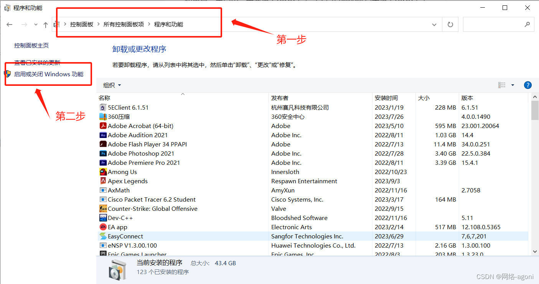
Task: Click the vertical scrollbar thumb
Action: click(535, 111)
